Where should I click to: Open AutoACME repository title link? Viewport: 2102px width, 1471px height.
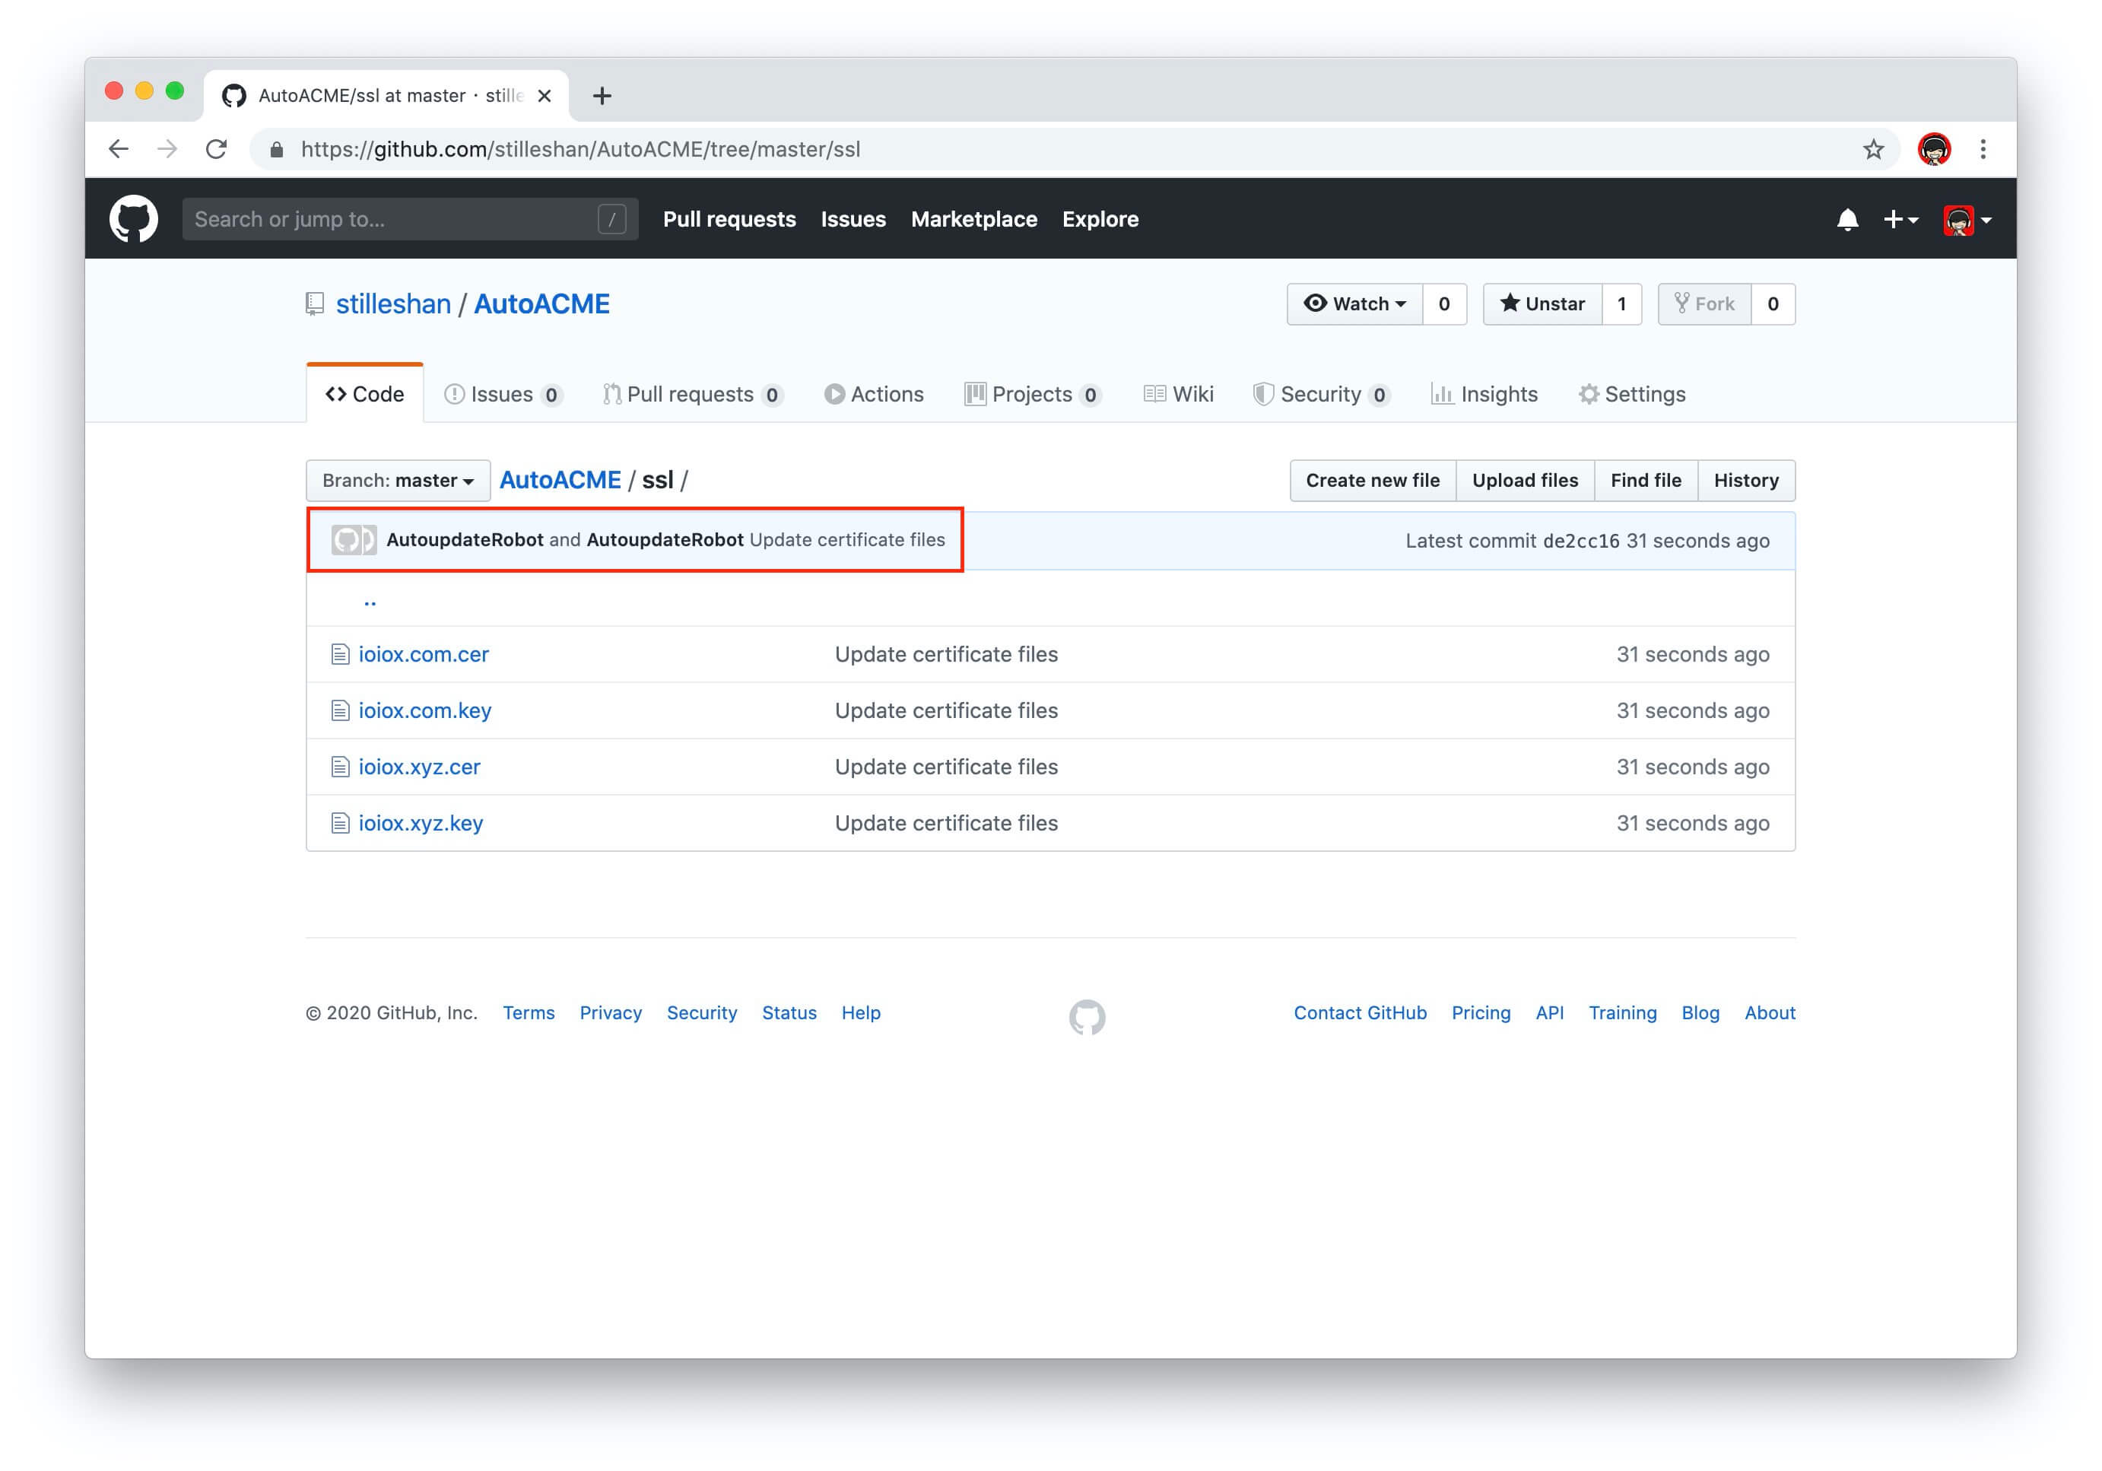(541, 304)
